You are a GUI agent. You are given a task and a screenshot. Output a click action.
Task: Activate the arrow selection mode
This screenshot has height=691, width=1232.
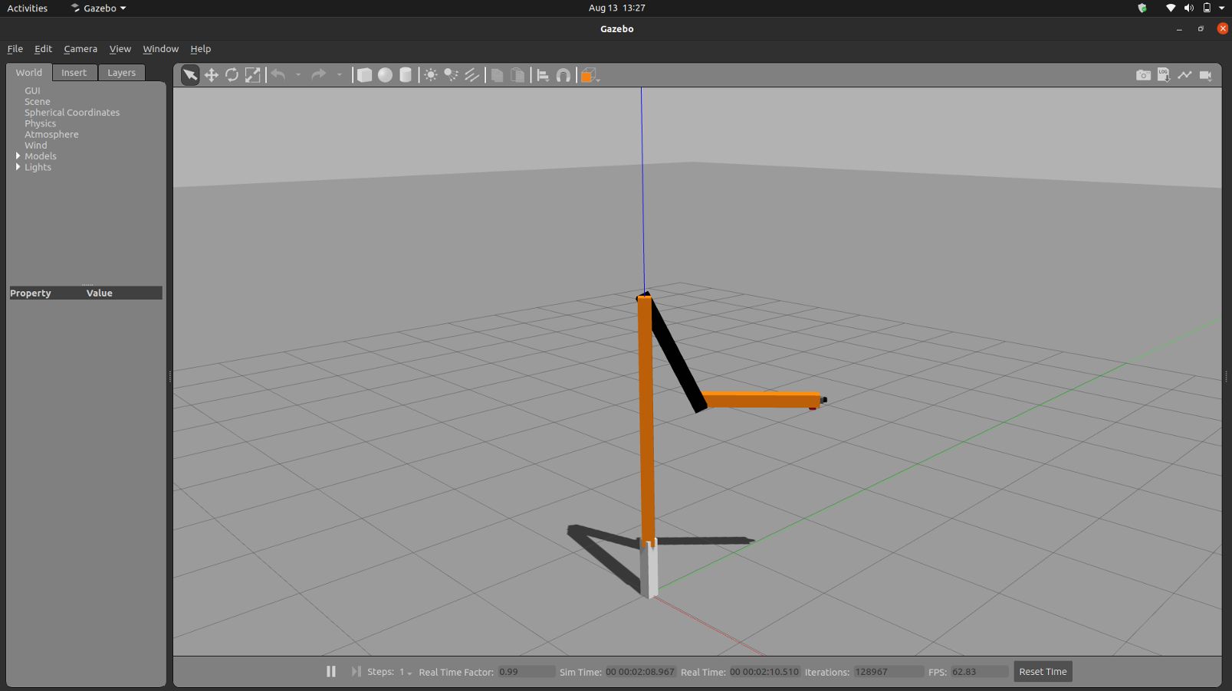tap(190, 75)
